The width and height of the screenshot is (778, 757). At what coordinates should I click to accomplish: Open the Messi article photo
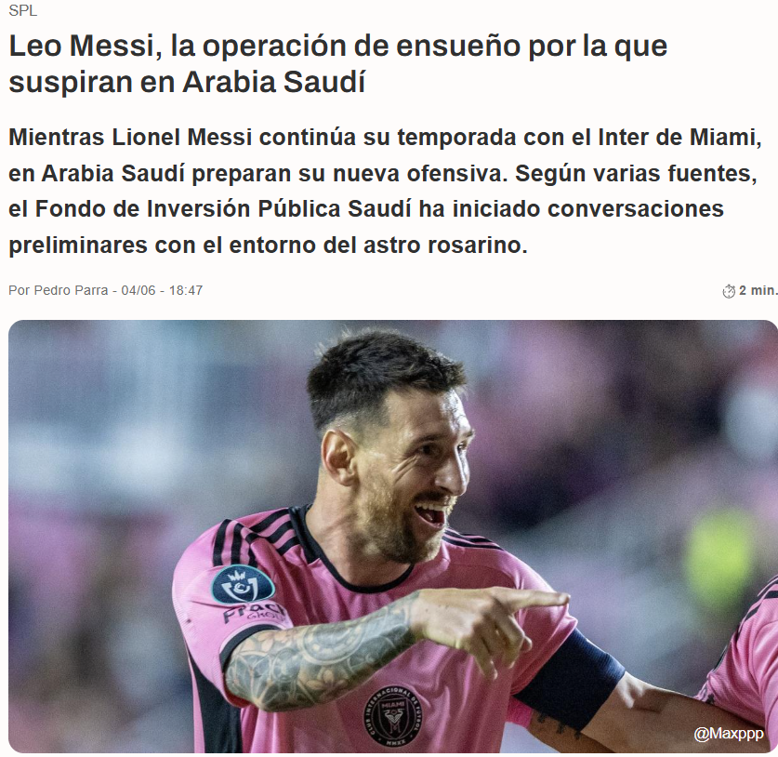(392, 536)
